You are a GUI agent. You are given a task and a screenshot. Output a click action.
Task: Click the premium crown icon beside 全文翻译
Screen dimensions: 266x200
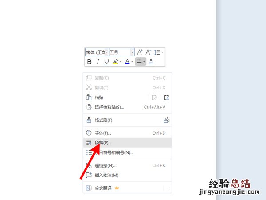pos(117,188)
